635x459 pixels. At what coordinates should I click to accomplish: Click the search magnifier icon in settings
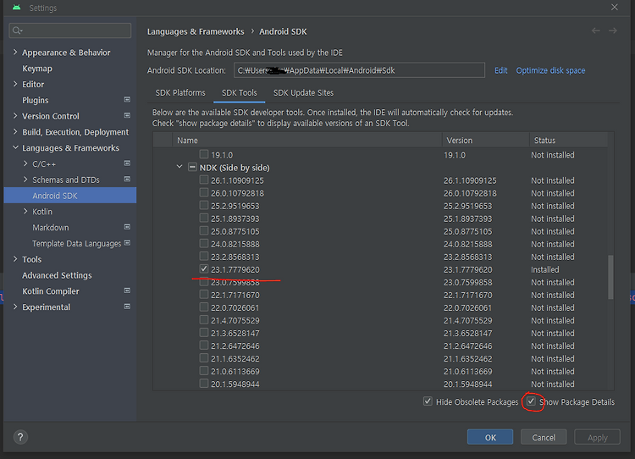pyautogui.click(x=17, y=30)
